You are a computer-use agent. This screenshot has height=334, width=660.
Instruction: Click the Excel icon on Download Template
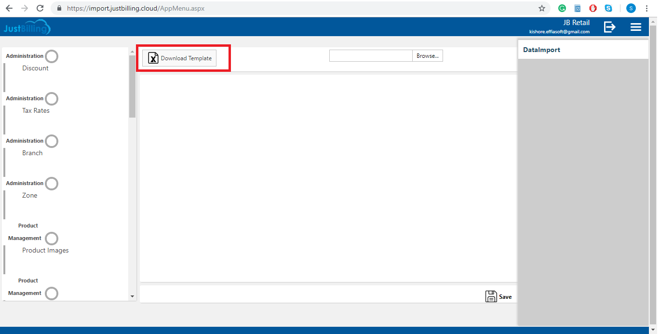coord(153,58)
